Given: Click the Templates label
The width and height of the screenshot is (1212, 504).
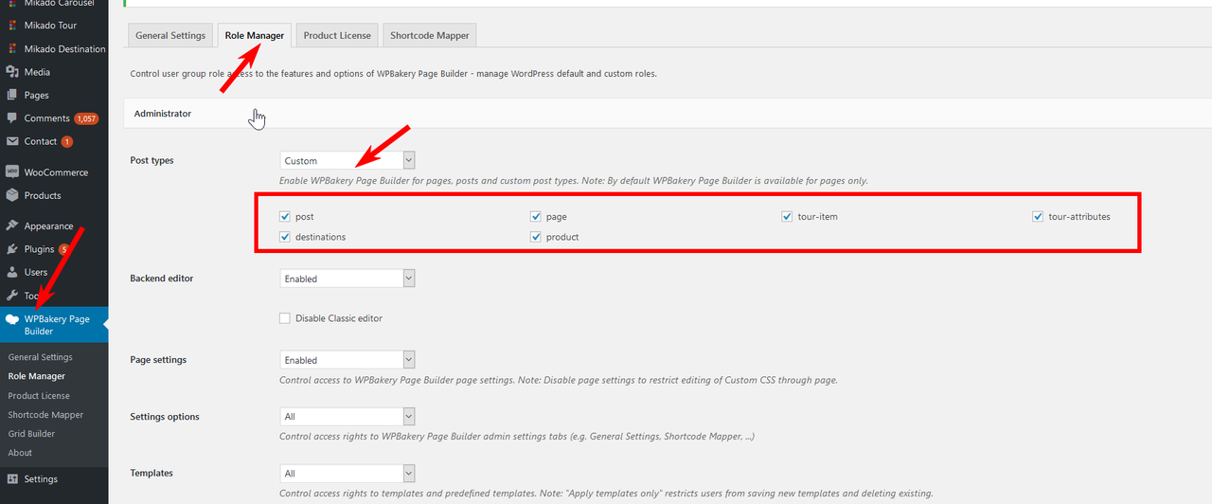Looking at the screenshot, I should [x=151, y=473].
